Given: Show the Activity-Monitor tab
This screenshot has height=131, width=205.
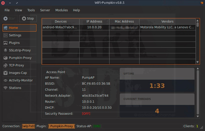Looking at the screenshot, I should (x=21, y=80).
